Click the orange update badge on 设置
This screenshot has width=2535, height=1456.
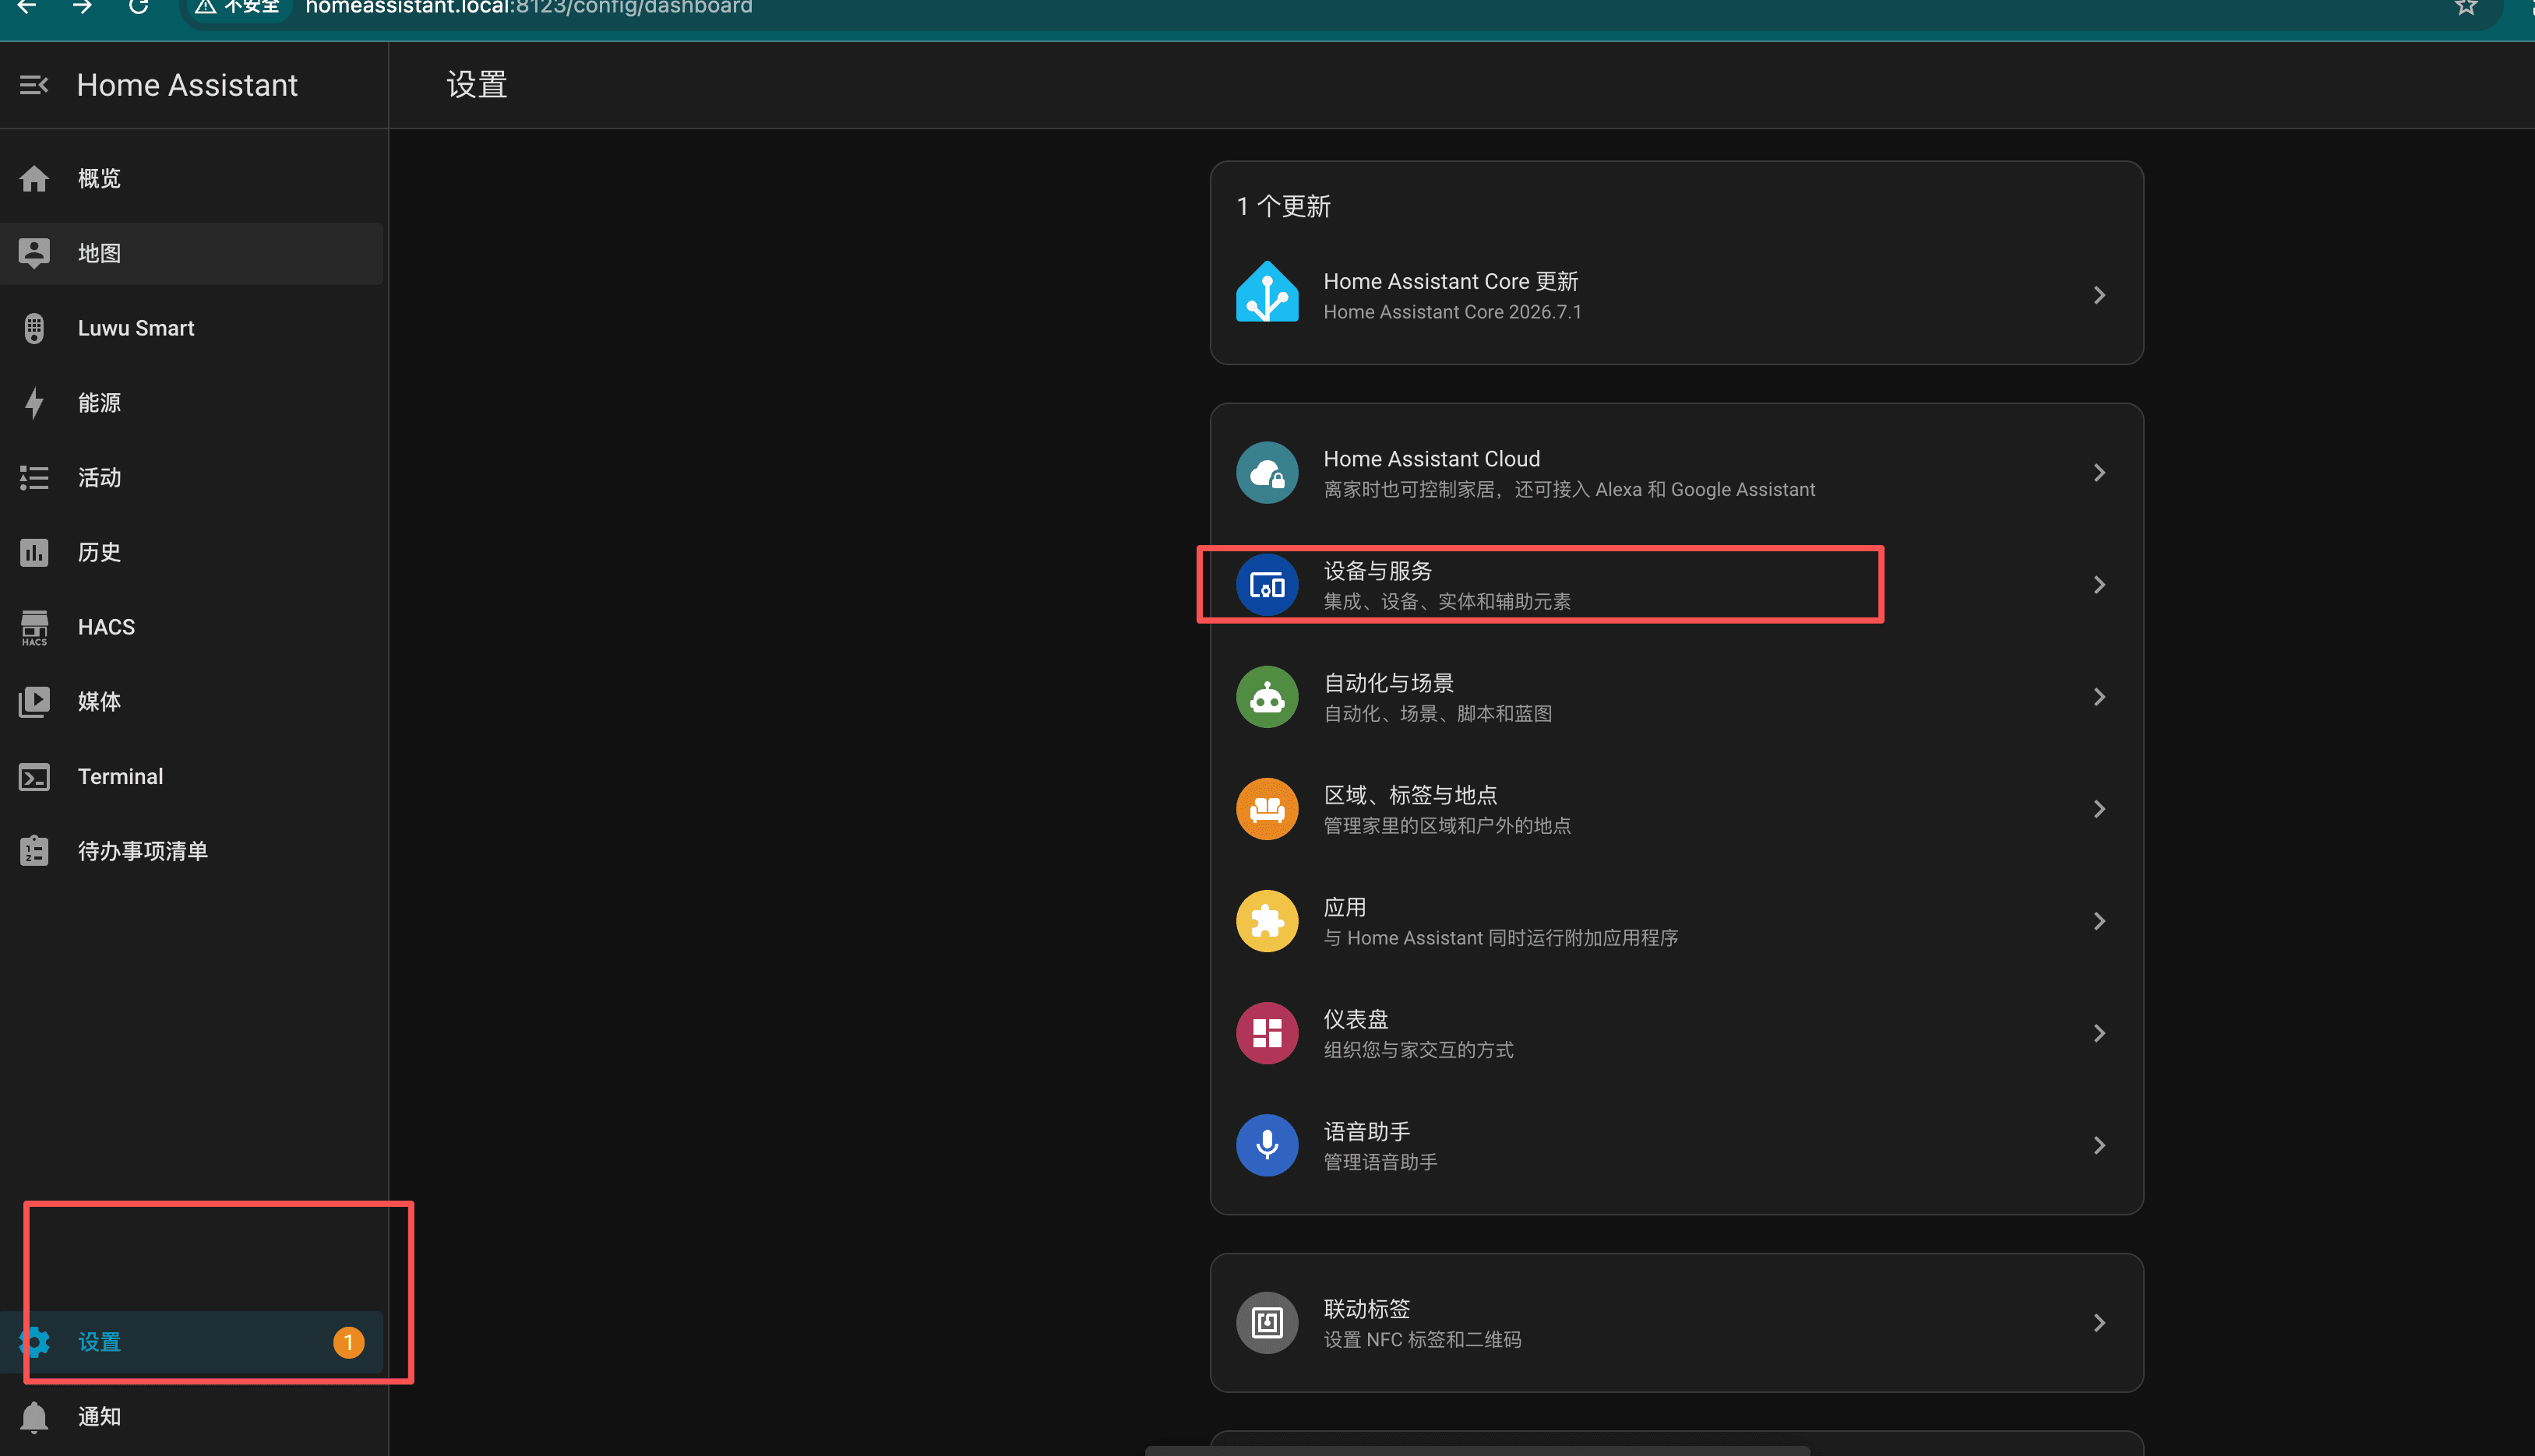click(x=348, y=1342)
